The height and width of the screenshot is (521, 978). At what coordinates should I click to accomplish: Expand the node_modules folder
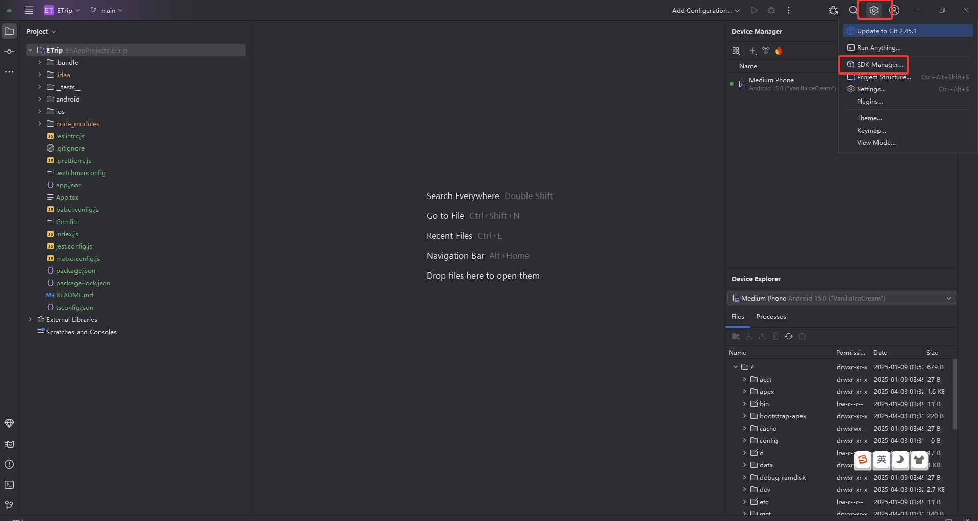coord(40,123)
